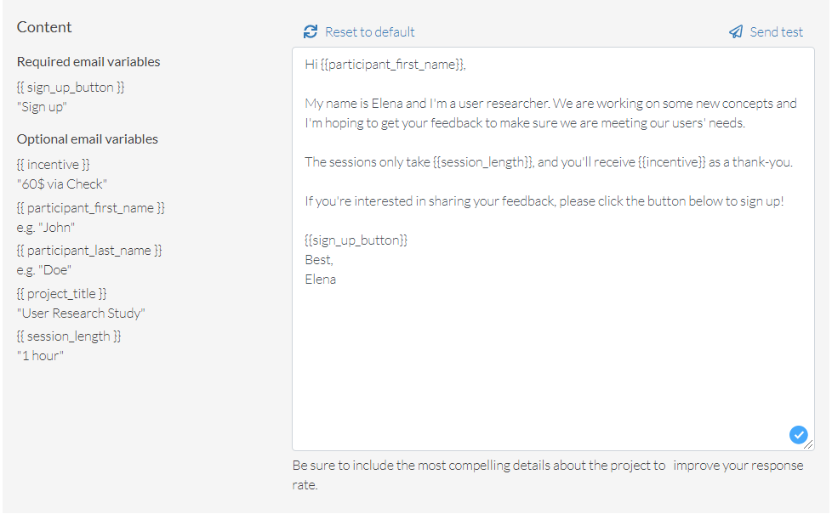Select the {{ incentive }} variable label
The height and width of the screenshot is (514, 832).
tap(53, 165)
